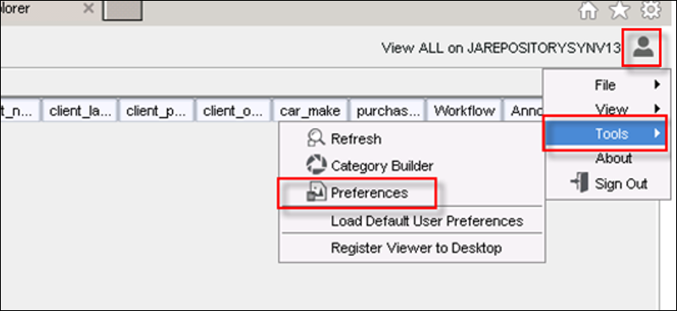677x311 pixels.
Task: Click the car_make column header
Action: point(310,111)
